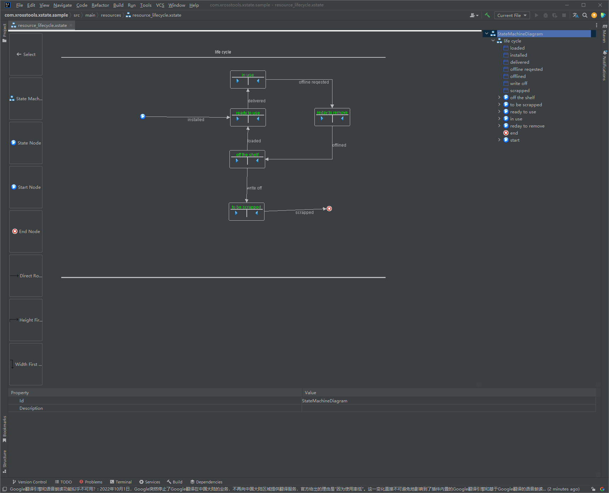Toggle tool window bars icon at bottom-left
Viewport: 609px width, 493px height.
coord(5,489)
